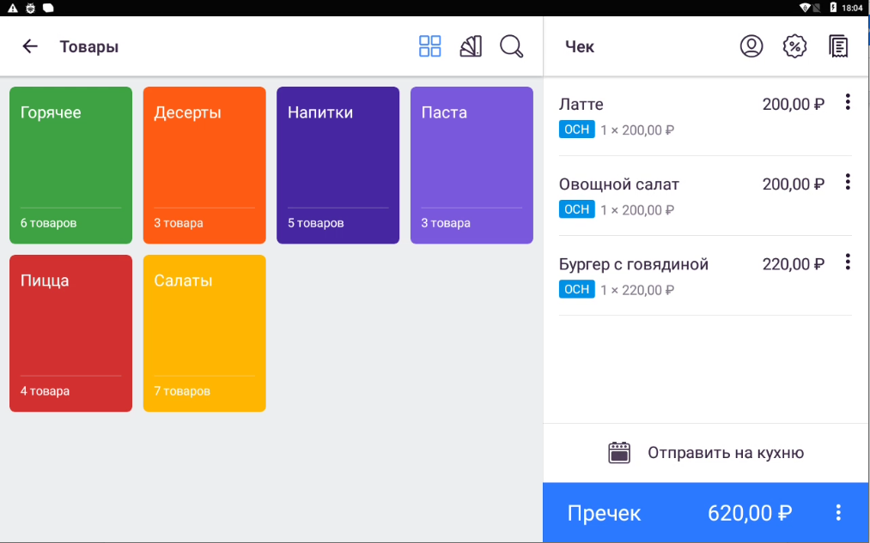870x543 pixels.
Task: Open receipts list icon
Action: [x=838, y=46]
